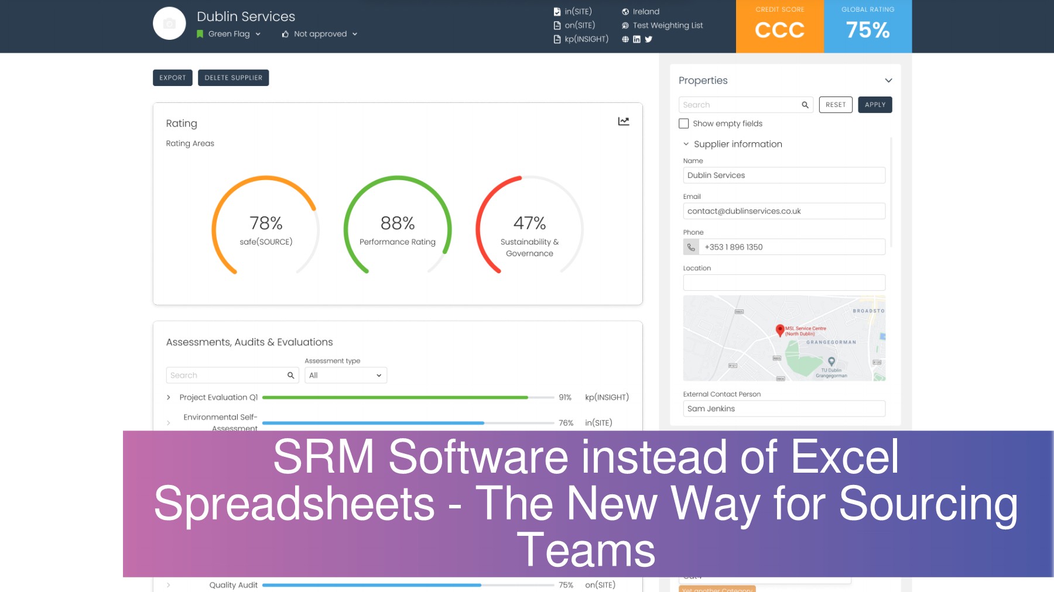Enable the Show empty fields checkbox

[683, 123]
